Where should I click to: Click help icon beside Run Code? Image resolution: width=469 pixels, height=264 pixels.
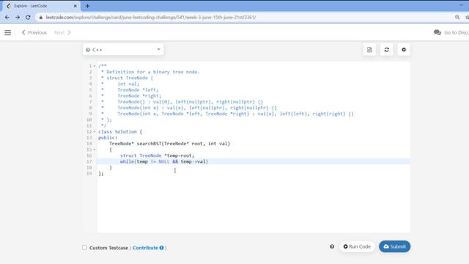[332, 246]
